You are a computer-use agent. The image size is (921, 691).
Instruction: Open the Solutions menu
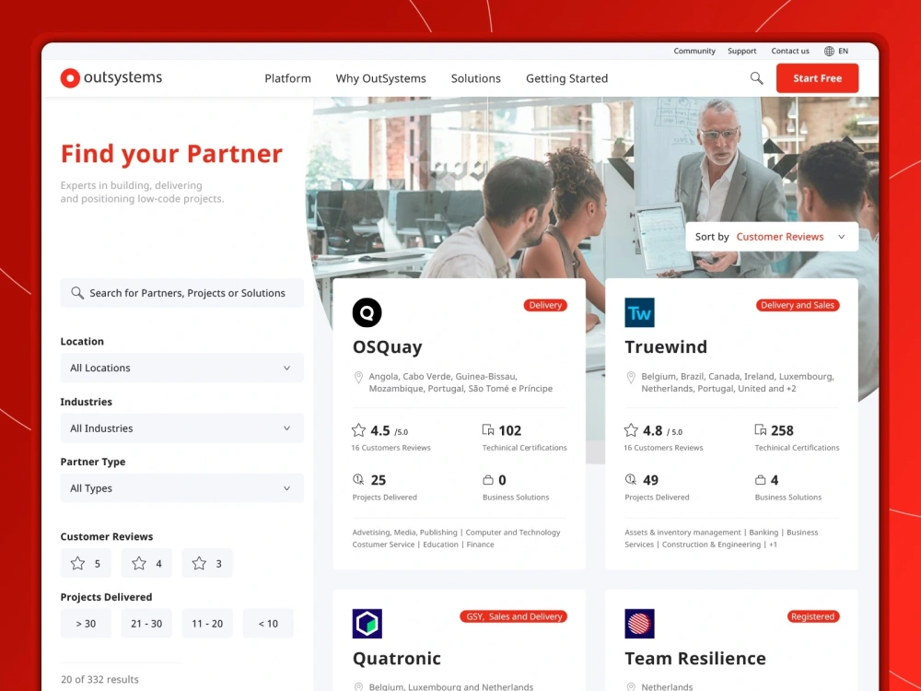(x=476, y=78)
